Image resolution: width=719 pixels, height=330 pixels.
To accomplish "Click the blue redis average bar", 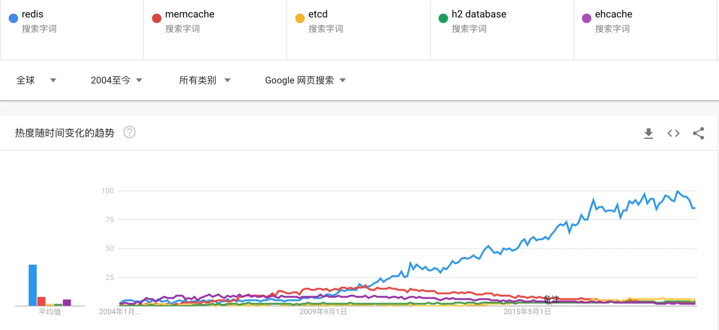I will (x=33, y=285).
